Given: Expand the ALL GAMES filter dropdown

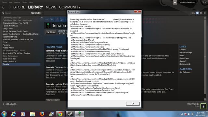Looking at the screenshot, I should coord(37,13).
